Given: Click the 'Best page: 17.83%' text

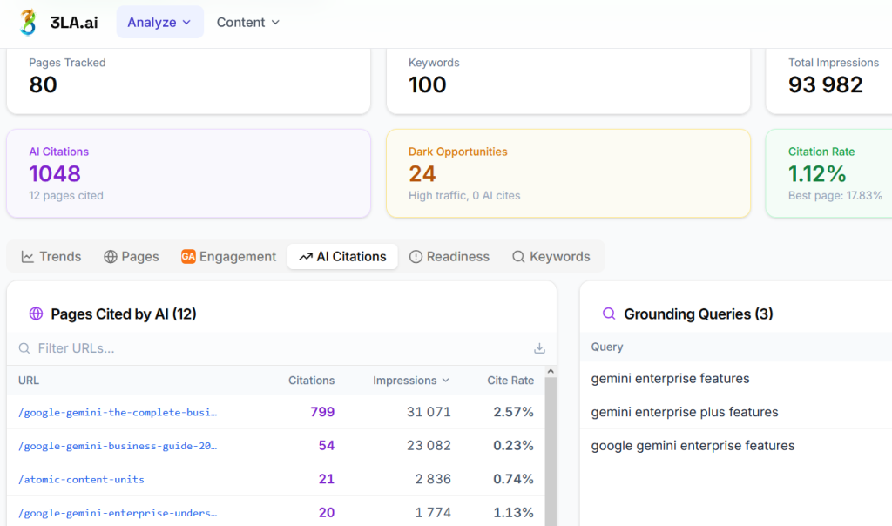Looking at the screenshot, I should click(x=835, y=196).
